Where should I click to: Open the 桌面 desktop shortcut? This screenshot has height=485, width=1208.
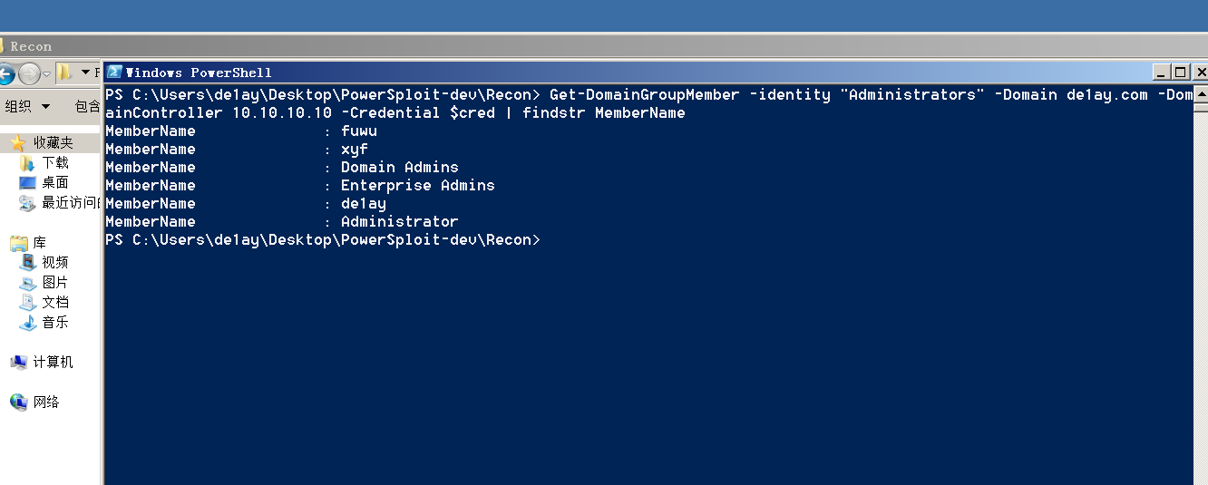[54, 183]
